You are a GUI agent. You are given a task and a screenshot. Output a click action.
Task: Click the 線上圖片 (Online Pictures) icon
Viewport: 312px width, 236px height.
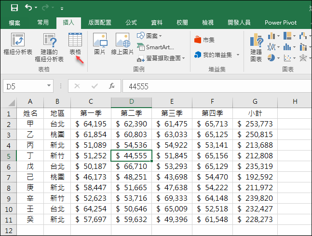[x=122, y=43]
